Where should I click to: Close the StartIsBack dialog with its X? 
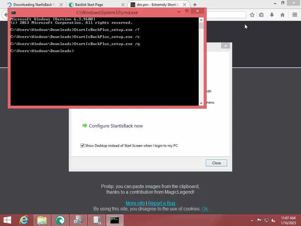click(225, 46)
